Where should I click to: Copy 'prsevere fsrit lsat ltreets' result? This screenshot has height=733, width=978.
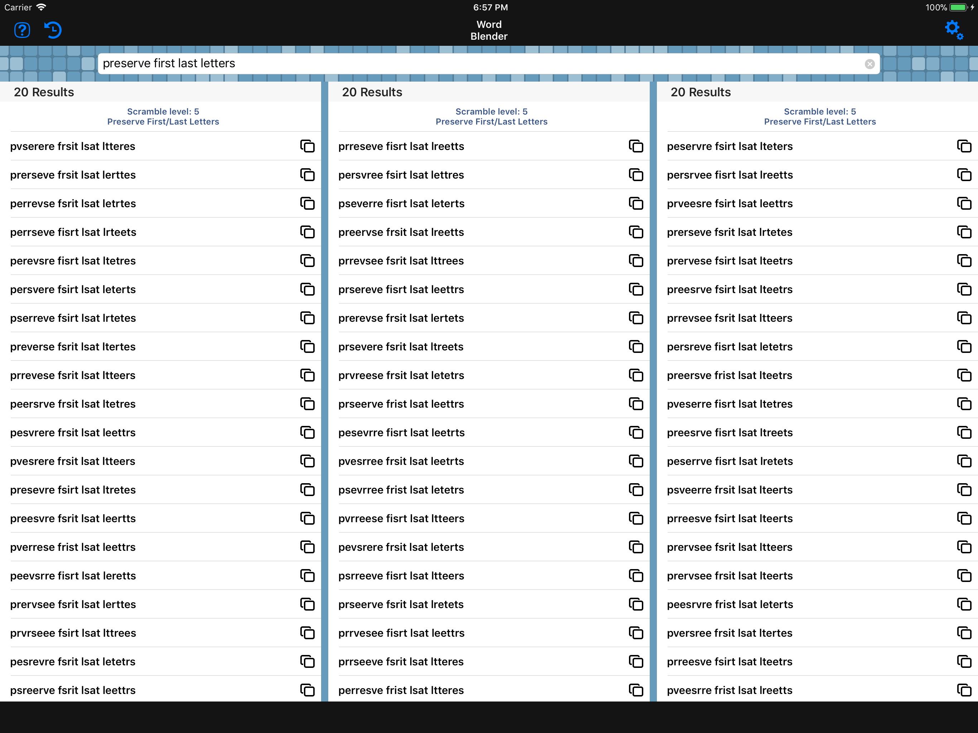(636, 346)
